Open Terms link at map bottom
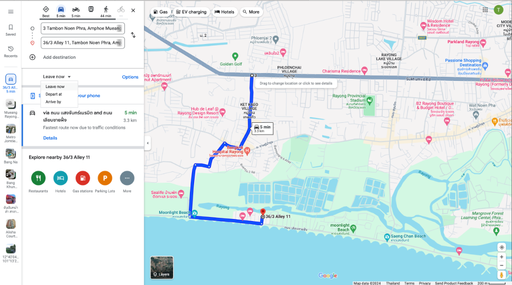The height and width of the screenshot is (285, 512). click(409, 283)
